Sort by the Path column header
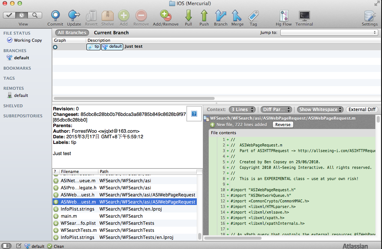Screen dimensions: 382x249 [x=147, y=171]
